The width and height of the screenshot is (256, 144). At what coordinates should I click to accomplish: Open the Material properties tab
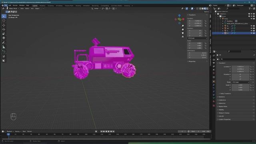pos(214,101)
